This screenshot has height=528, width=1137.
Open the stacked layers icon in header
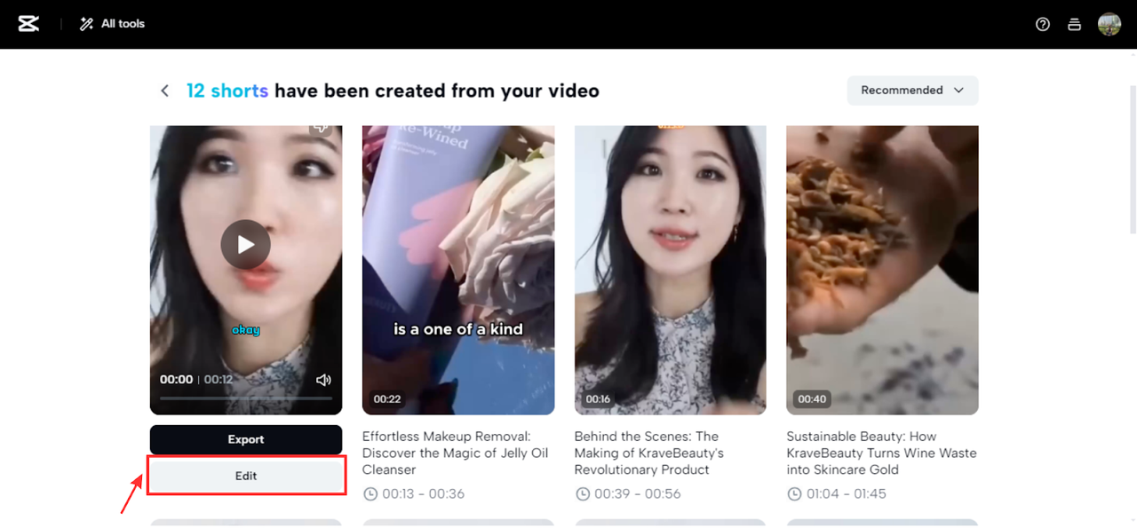click(x=1074, y=25)
